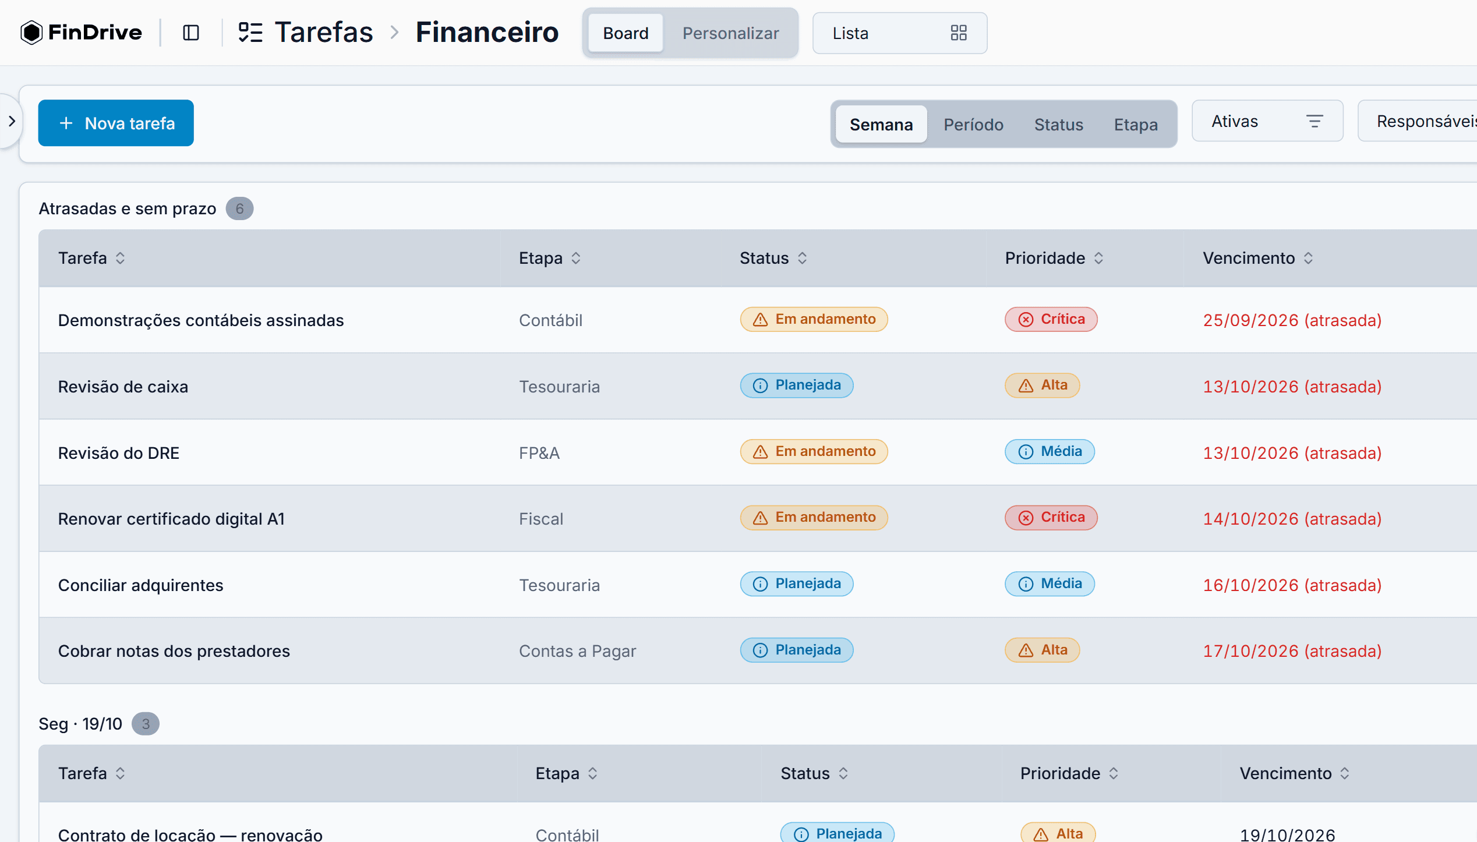
Task: Open the Responsáveis dropdown
Action: click(1418, 121)
